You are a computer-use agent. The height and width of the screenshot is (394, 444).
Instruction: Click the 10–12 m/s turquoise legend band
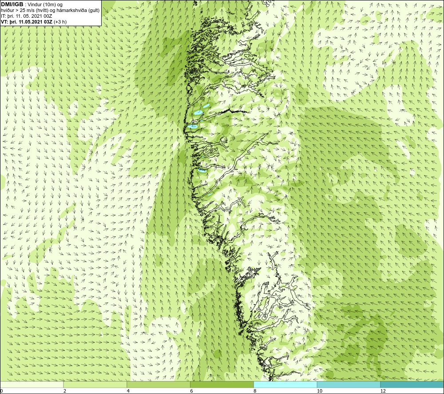[x=349, y=384]
